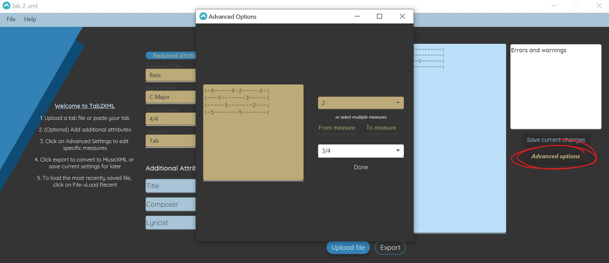Click the To measure input field
The image size is (609, 263).
click(384, 128)
